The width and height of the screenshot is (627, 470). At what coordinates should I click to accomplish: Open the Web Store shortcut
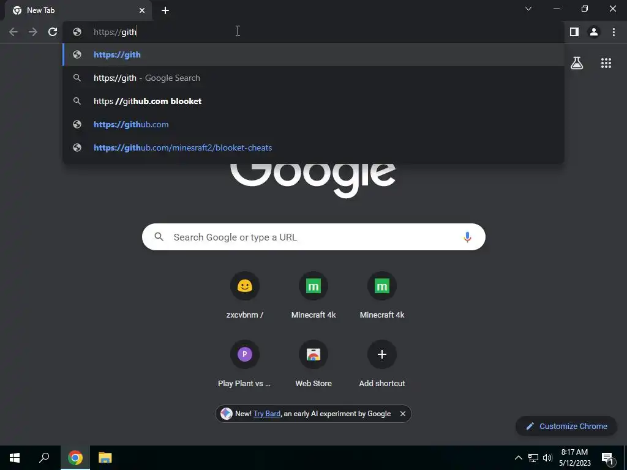pyautogui.click(x=313, y=365)
